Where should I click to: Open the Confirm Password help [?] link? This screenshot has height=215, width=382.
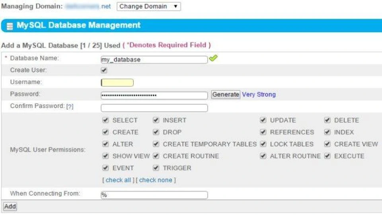point(70,107)
